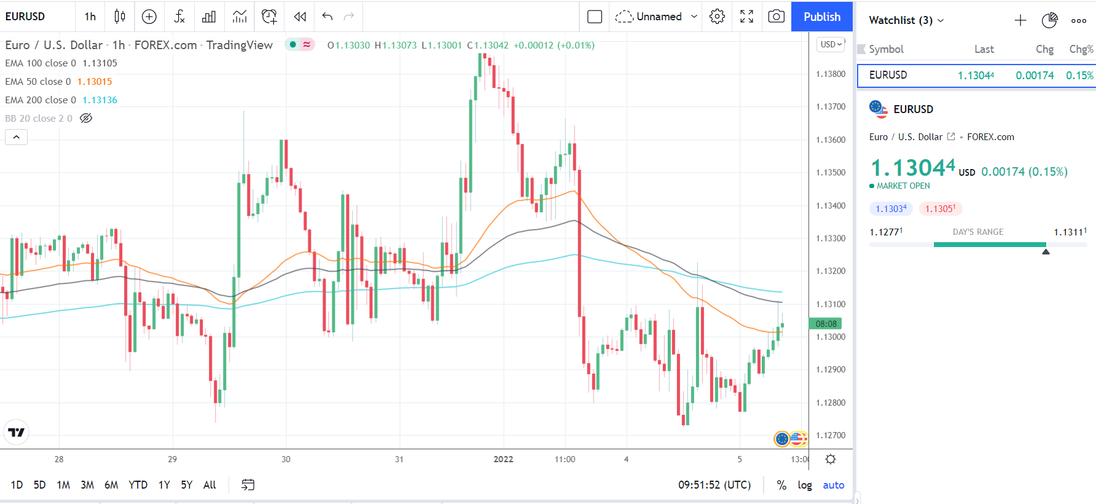This screenshot has width=1096, height=504.
Task: Open the indicators fx menu
Action: (x=179, y=17)
